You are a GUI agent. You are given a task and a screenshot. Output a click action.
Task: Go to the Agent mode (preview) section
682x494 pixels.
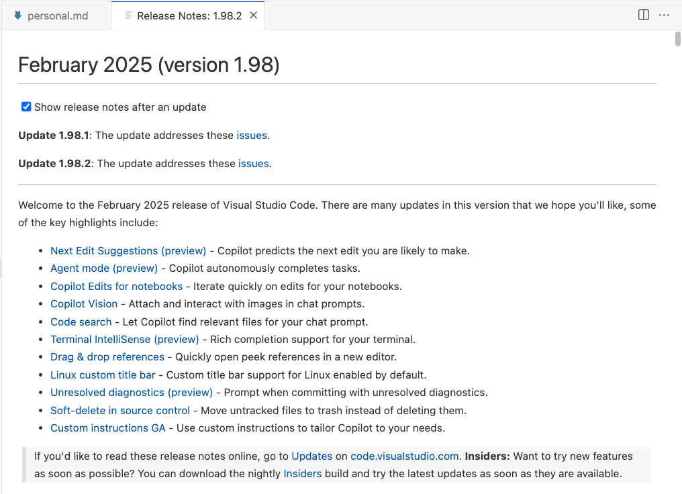pyautogui.click(x=104, y=268)
